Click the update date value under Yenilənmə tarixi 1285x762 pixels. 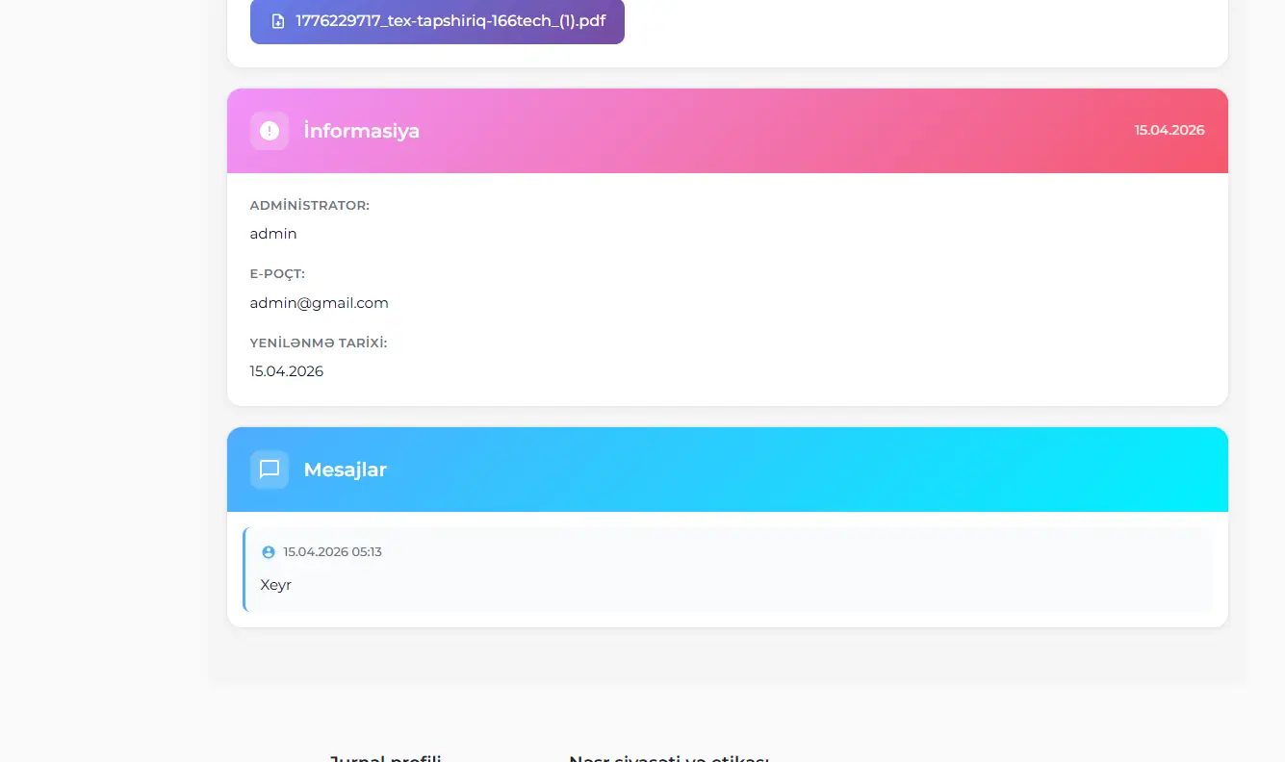[286, 371]
